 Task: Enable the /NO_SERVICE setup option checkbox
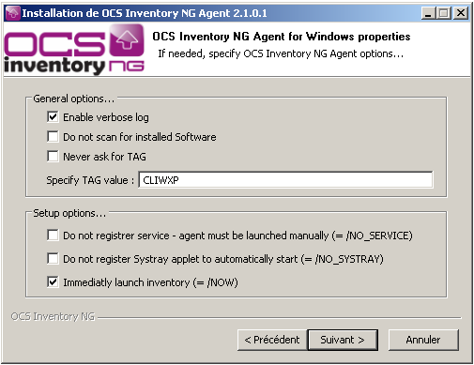click(53, 236)
